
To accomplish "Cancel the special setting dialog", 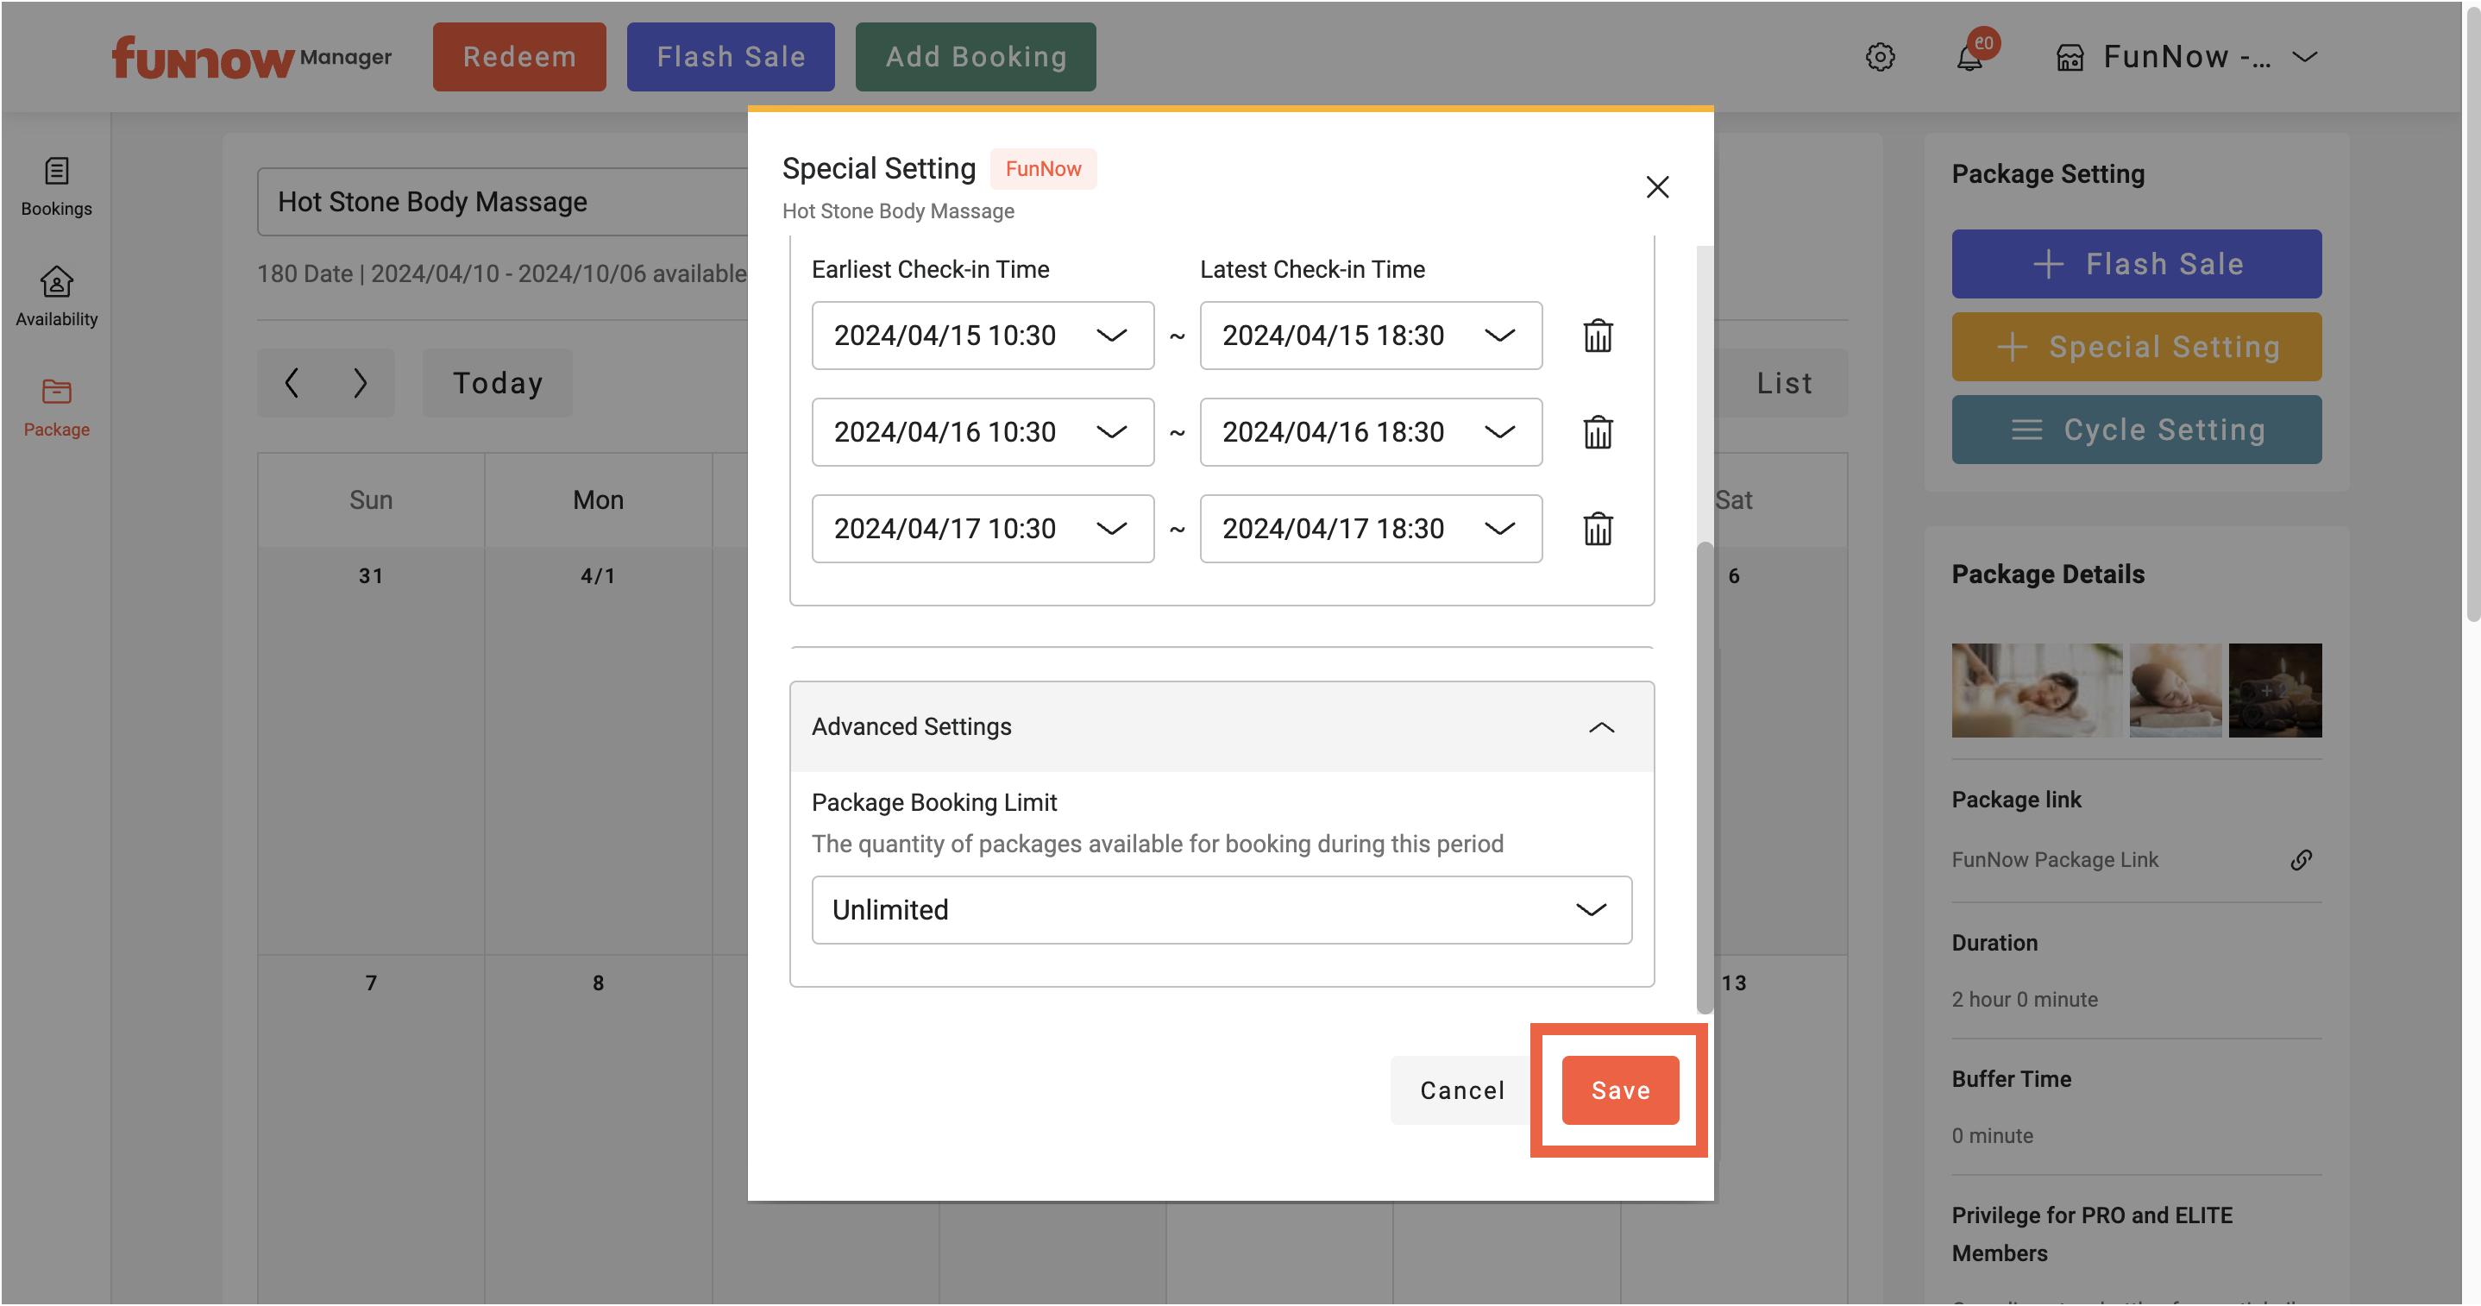I will 1462,1090.
